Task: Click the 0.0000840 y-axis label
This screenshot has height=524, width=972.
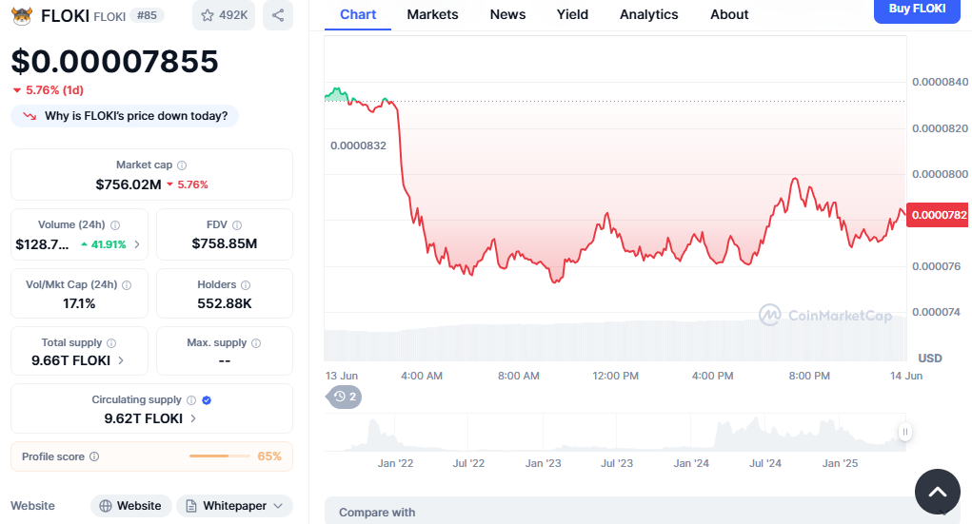Action: [940, 83]
